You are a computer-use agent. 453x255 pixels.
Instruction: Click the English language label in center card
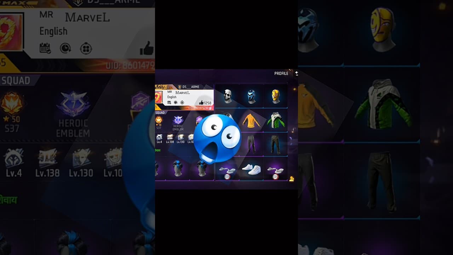tap(172, 97)
